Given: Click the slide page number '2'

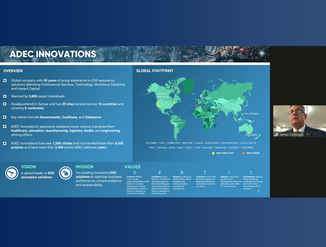Looking at the screenshot, I should tap(258, 191).
